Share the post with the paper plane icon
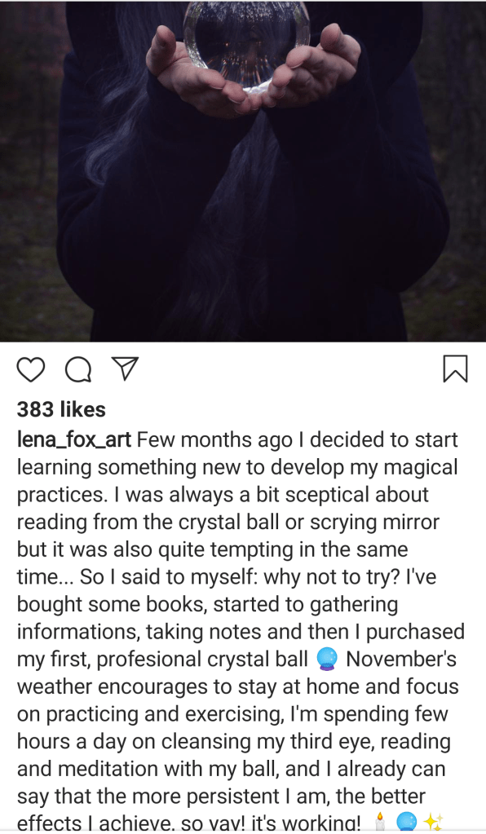Image resolution: width=486 pixels, height=834 pixels. (x=126, y=368)
